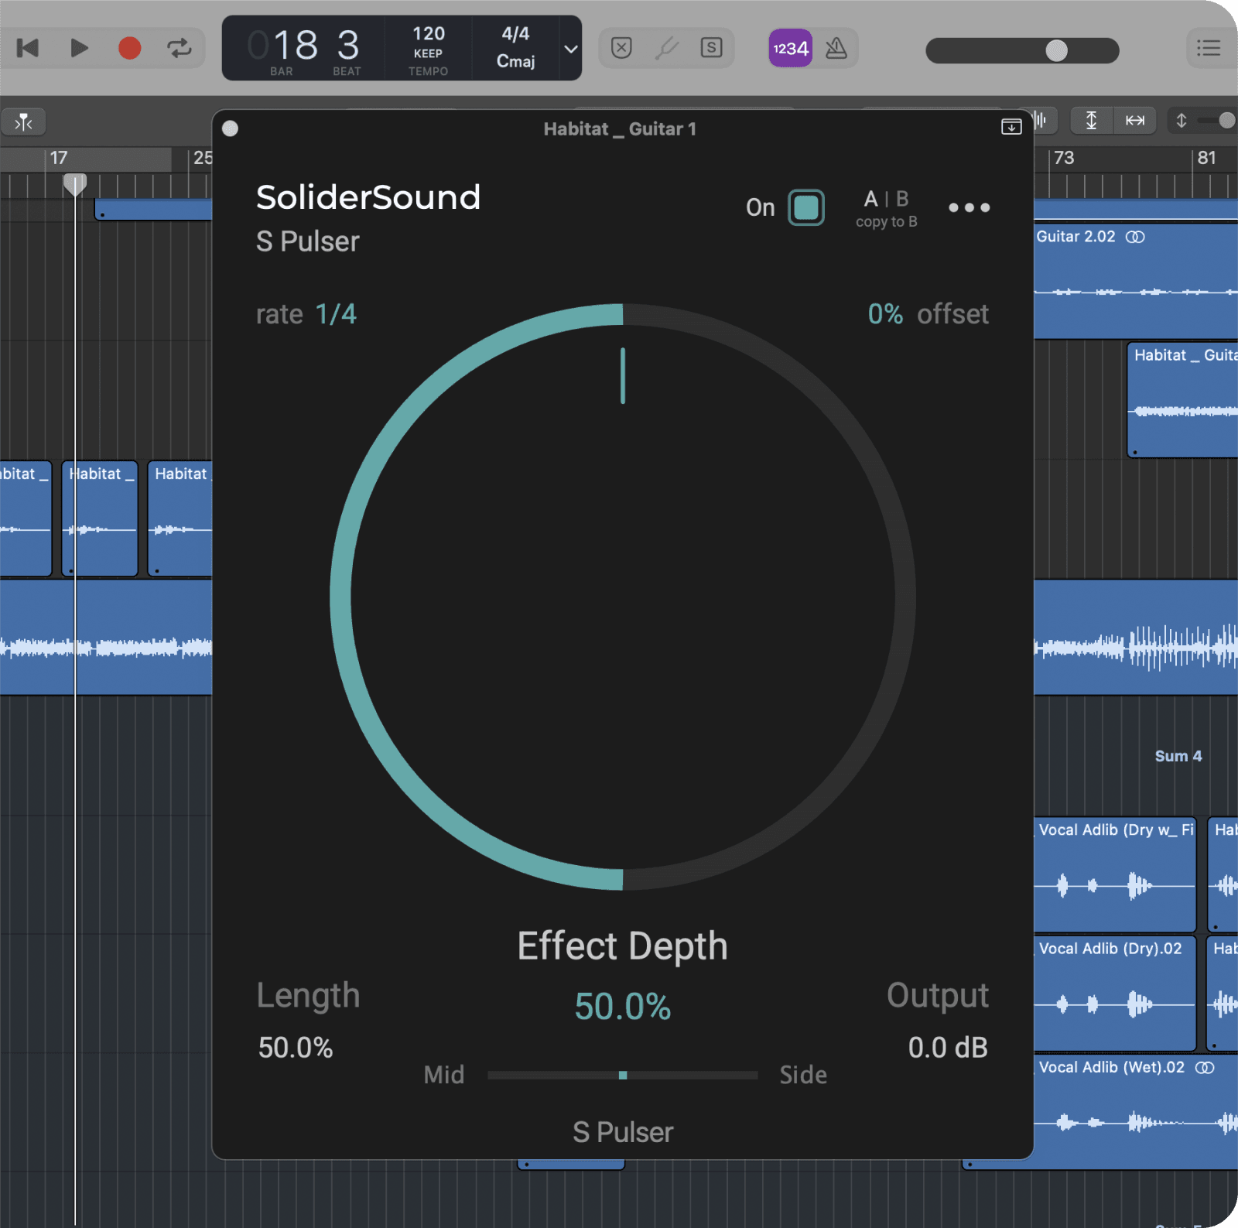Viewport: 1238px width, 1228px height.
Task: Click the Mid/Side balance slider
Action: pos(623,1075)
